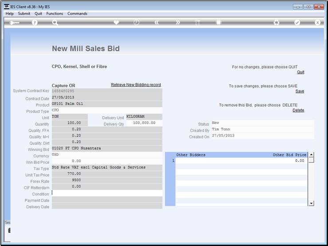
Task: Click the Product field OP101 Palm Oil
Action: 107,104
